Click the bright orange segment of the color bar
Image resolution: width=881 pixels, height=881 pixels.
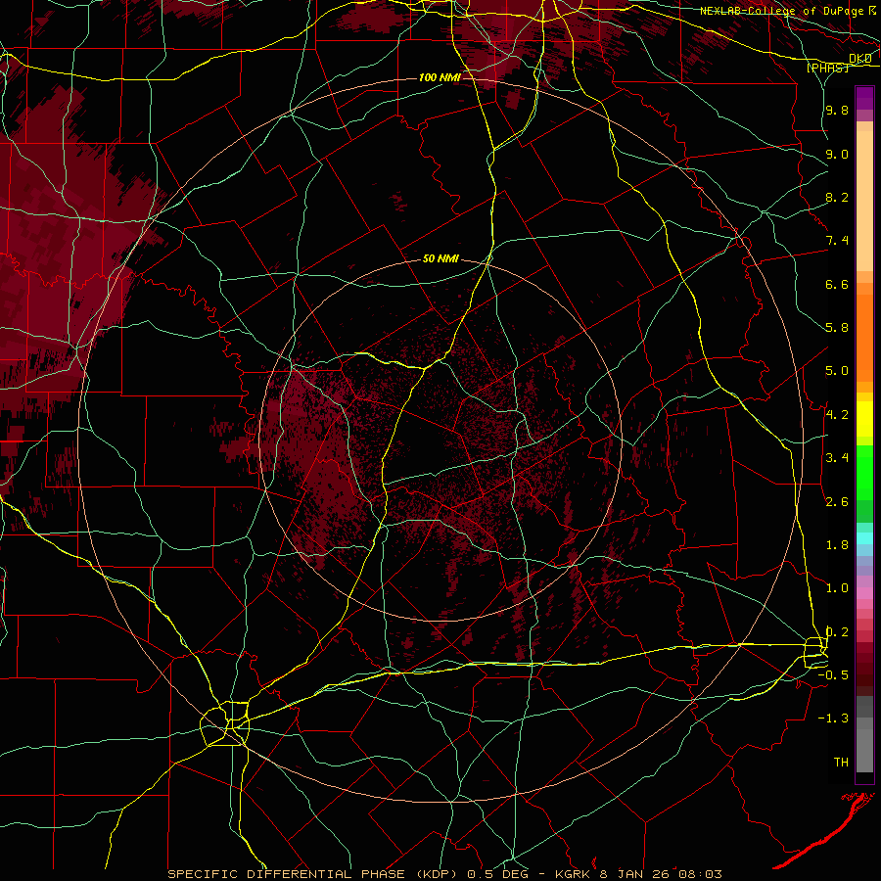864,337
